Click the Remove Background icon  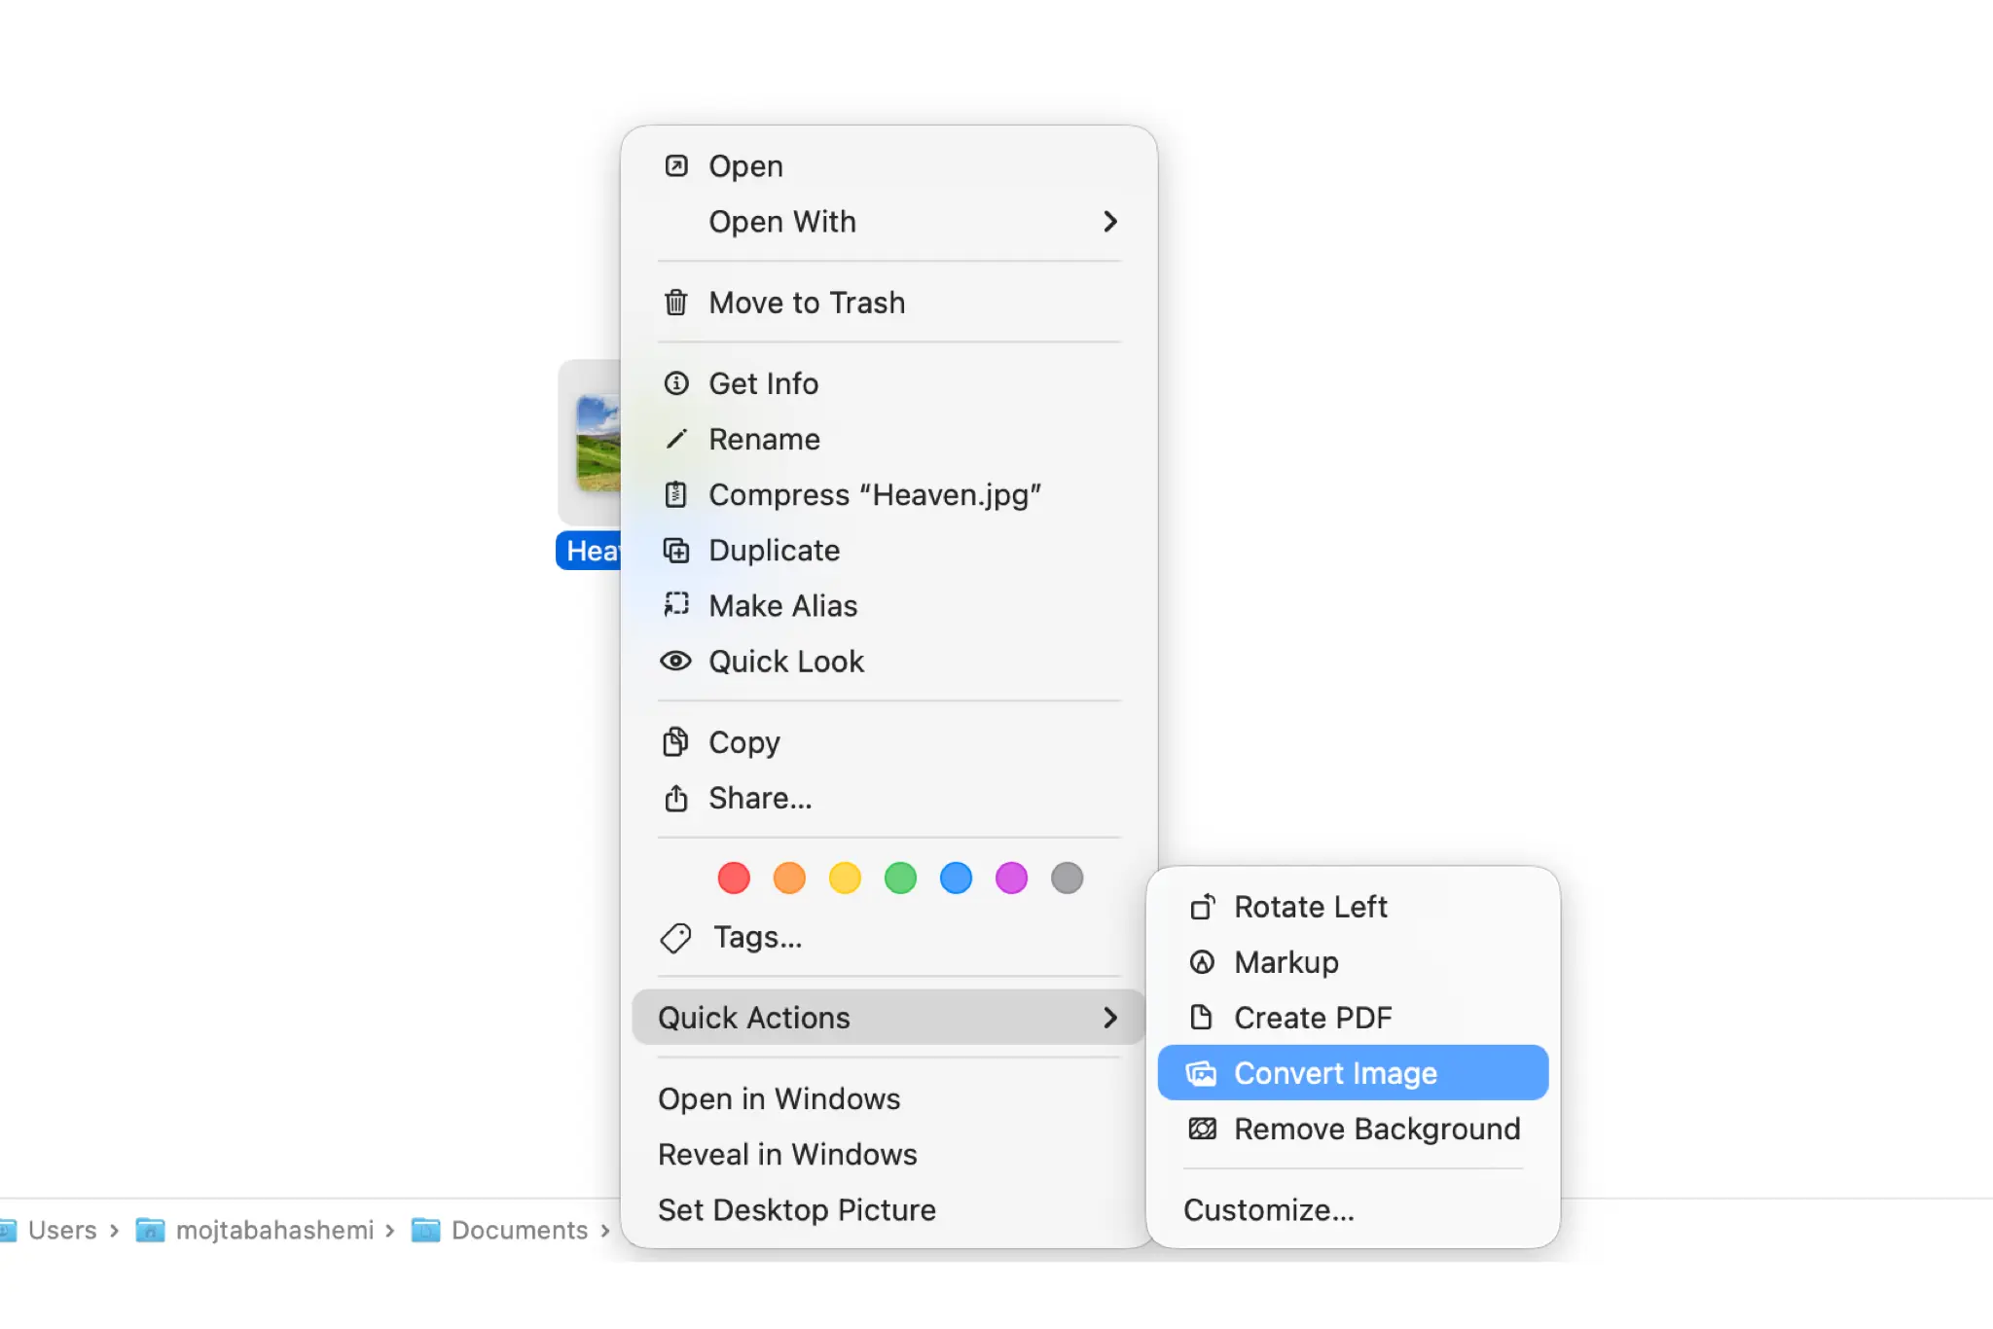(1203, 1129)
